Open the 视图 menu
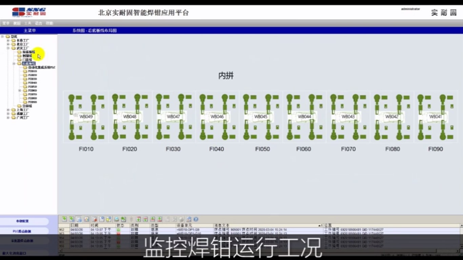The height and width of the screenshot is (260, 463). tap(17, 23)
